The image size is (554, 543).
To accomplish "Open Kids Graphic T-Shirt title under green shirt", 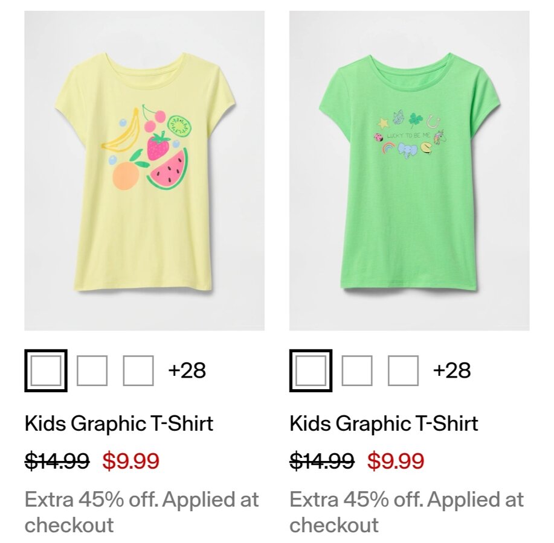I will point(384,424).
